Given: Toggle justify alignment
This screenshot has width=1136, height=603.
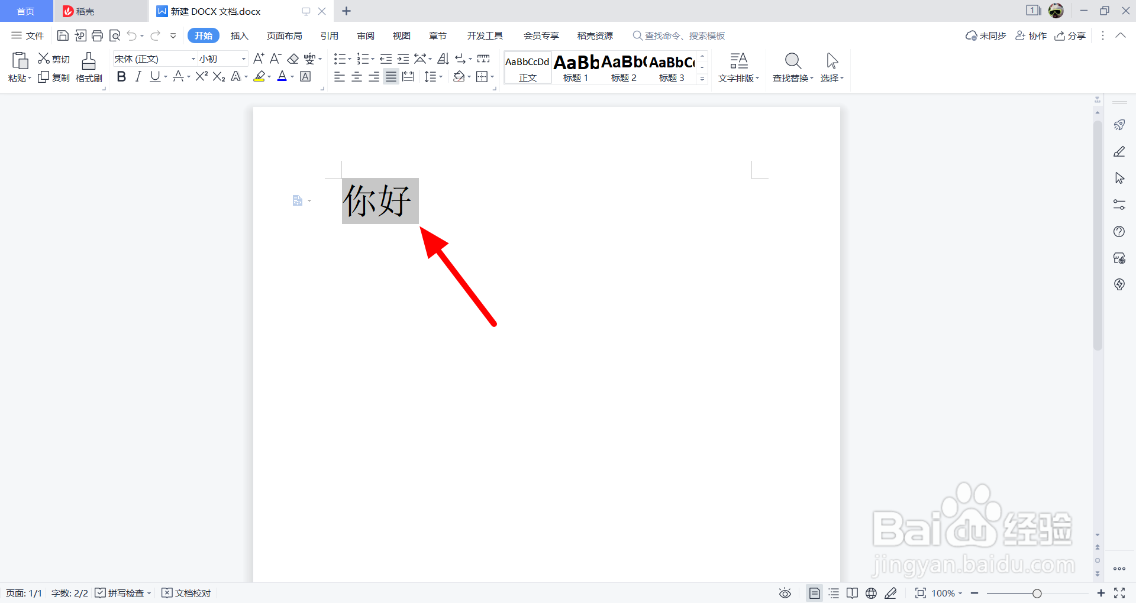Looking at the screenshot, I should click(391, 77).
